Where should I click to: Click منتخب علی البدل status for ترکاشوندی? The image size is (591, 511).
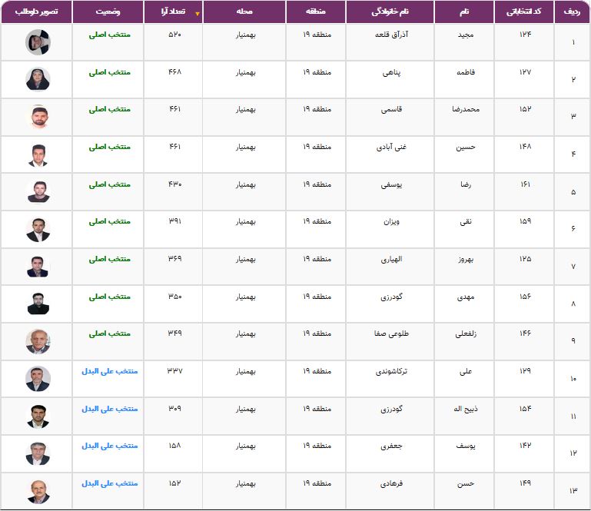point(110,371)
